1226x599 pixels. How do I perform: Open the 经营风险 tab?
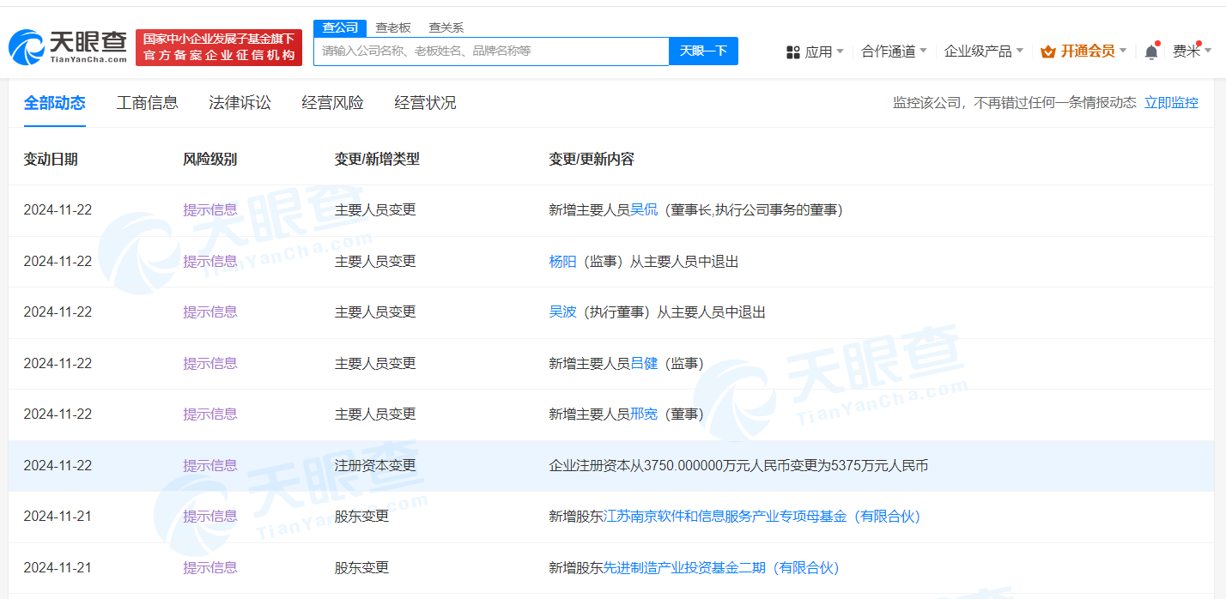[x=332, y=103]
